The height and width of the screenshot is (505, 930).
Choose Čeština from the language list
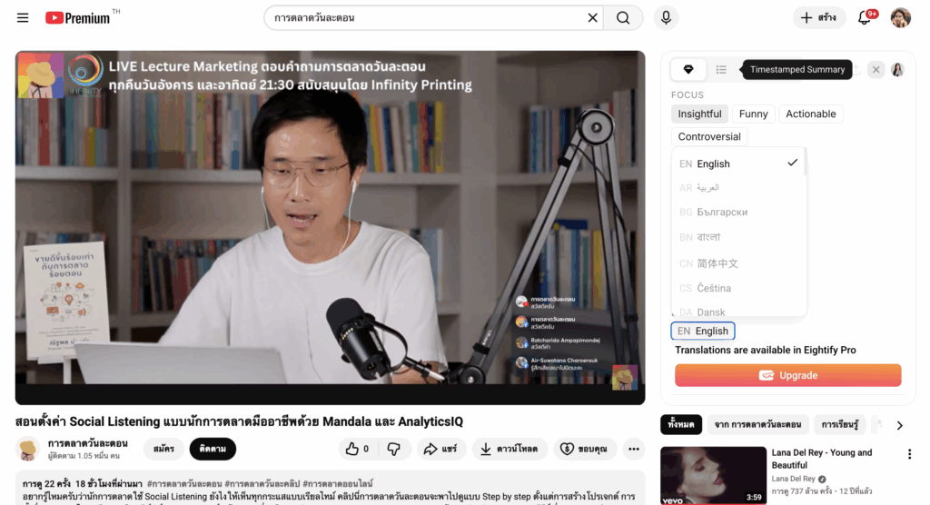(x=713, y=288)
